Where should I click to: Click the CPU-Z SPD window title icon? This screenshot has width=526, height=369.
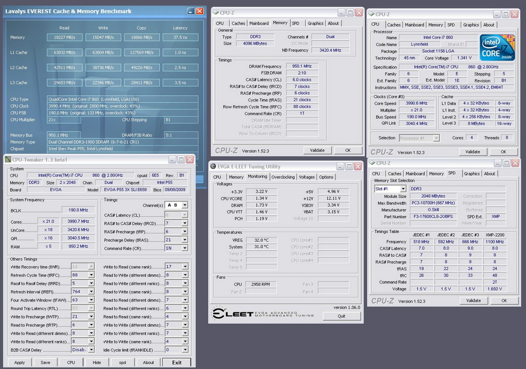click(x=372, y=163)
